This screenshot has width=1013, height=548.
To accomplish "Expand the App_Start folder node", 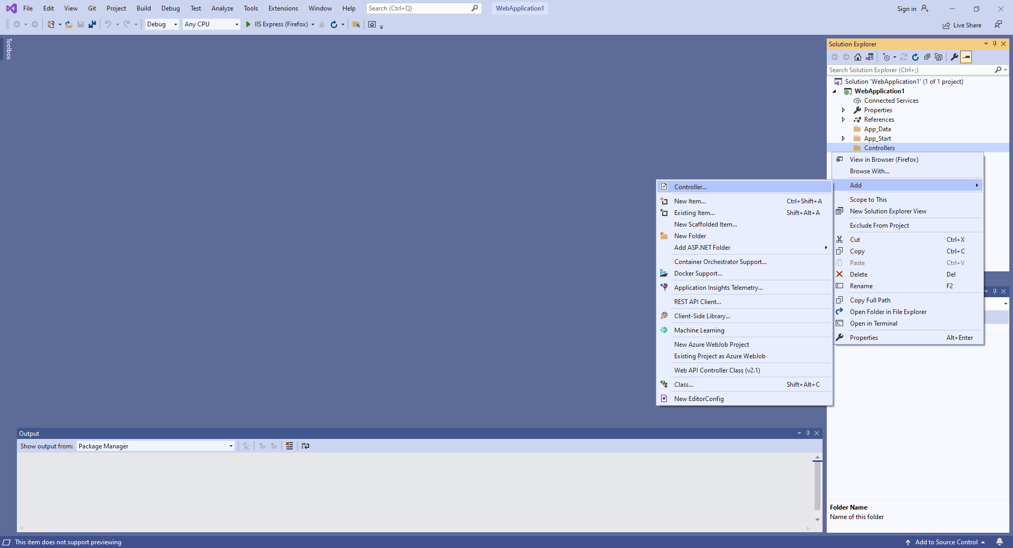I will click(x=843, y=139).
